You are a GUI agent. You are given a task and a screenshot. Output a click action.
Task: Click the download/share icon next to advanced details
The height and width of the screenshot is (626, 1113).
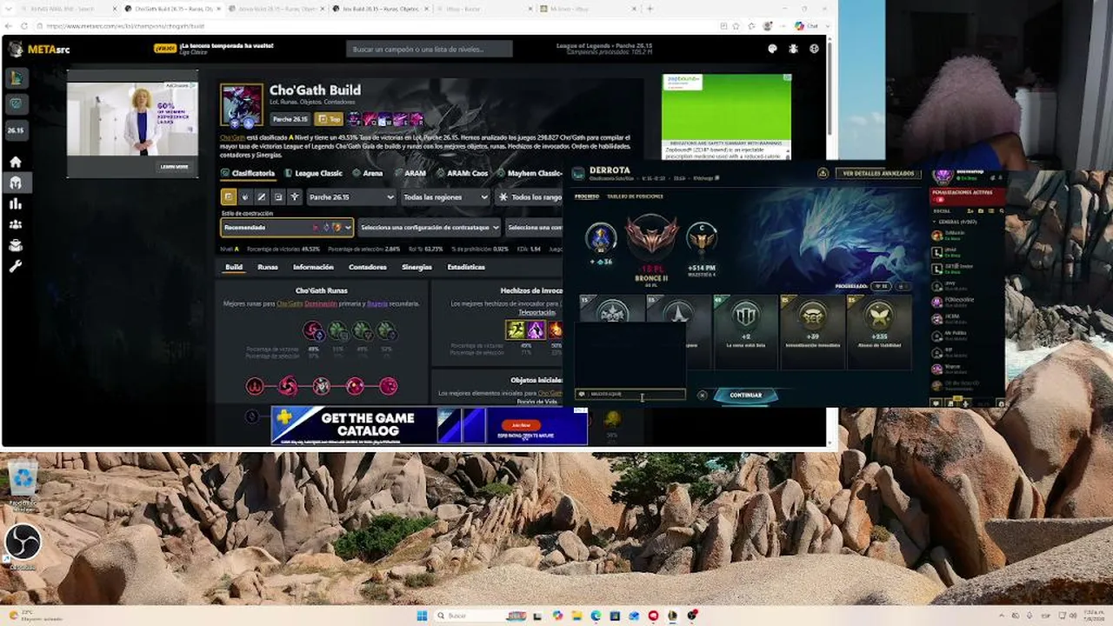(823, 173)
